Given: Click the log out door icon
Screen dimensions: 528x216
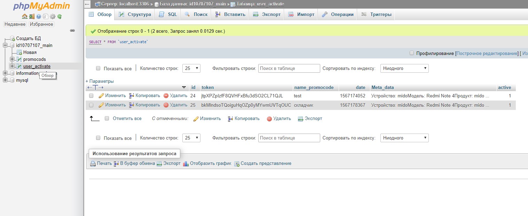Looking at the screenshot, I should pyautogui.click(x=31, y=16).
